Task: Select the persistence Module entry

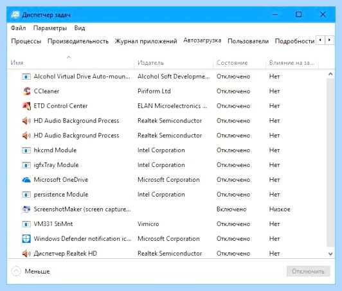Action: [x=61, y=195]
